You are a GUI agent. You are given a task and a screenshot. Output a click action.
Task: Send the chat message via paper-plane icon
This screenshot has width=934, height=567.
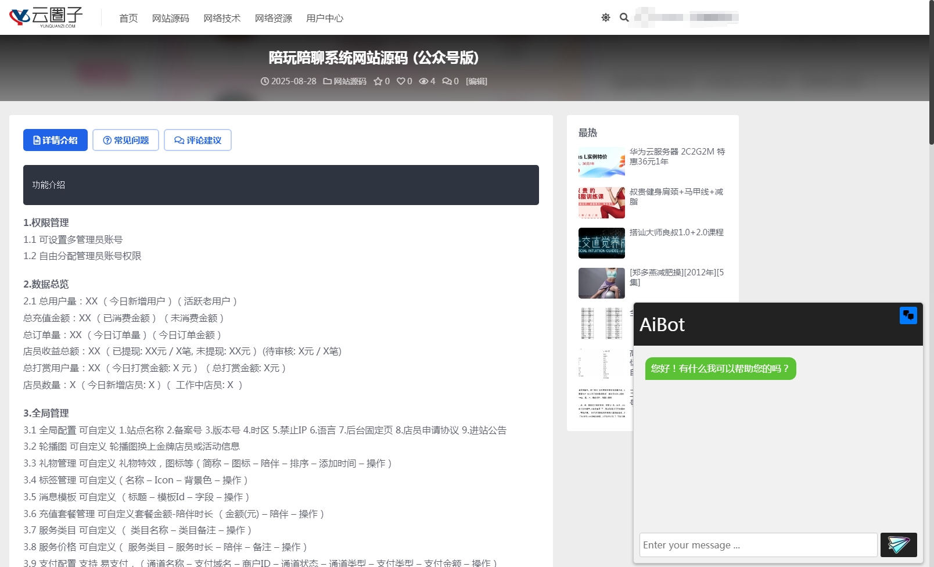(899, 545)
